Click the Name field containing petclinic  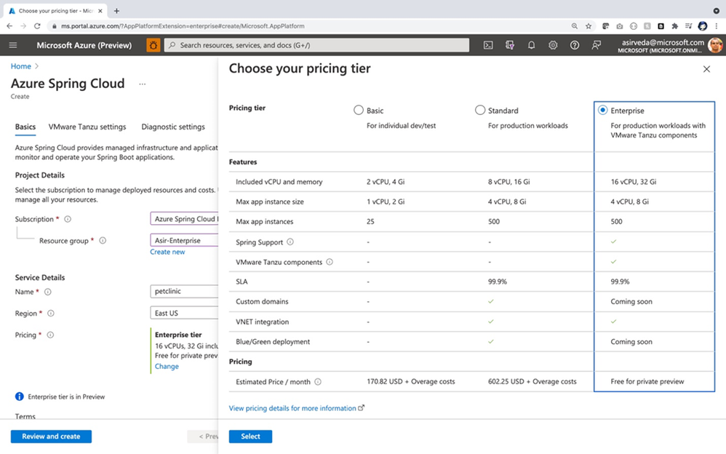184,291
